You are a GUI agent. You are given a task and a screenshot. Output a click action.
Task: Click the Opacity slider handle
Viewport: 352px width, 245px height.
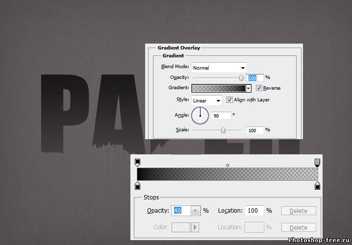[x=241, y=77]
